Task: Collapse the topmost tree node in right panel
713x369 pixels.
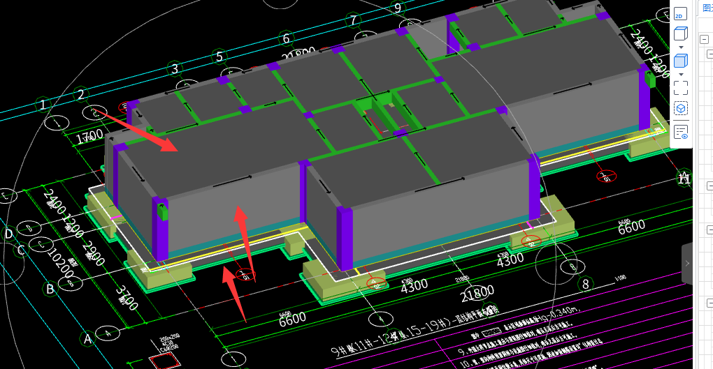Action: pyautogui.click(x=704, y=40)
